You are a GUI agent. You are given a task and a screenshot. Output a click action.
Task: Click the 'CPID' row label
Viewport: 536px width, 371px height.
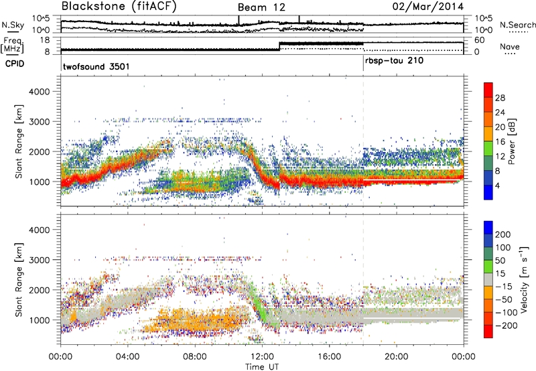tap(15, 64)
